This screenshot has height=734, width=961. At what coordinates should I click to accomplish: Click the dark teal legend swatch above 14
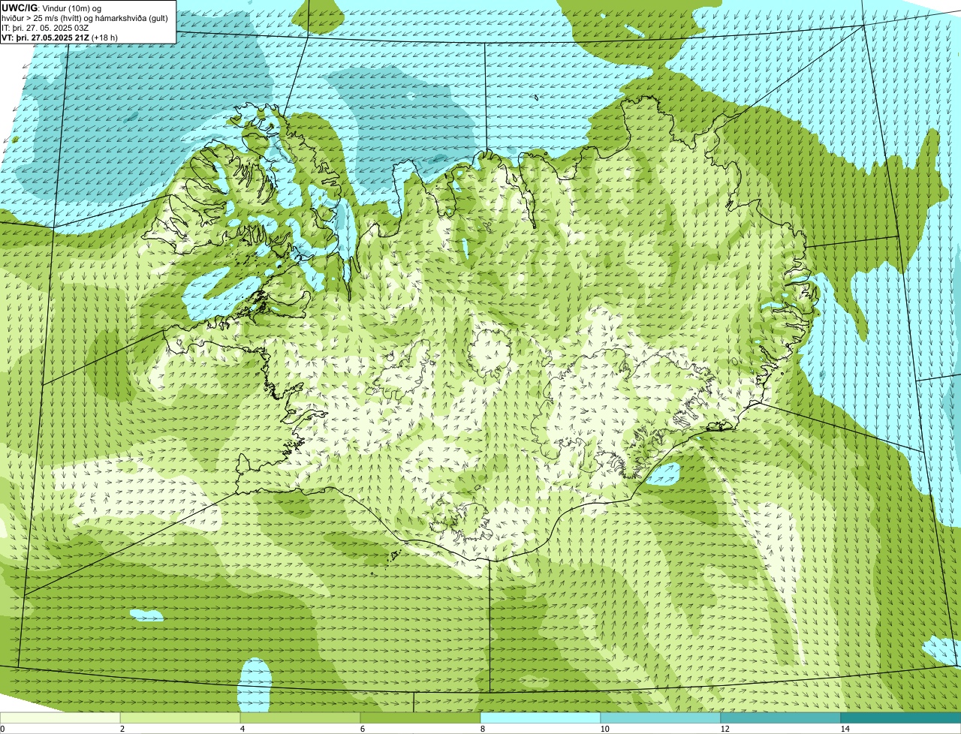tap(901, 718)
